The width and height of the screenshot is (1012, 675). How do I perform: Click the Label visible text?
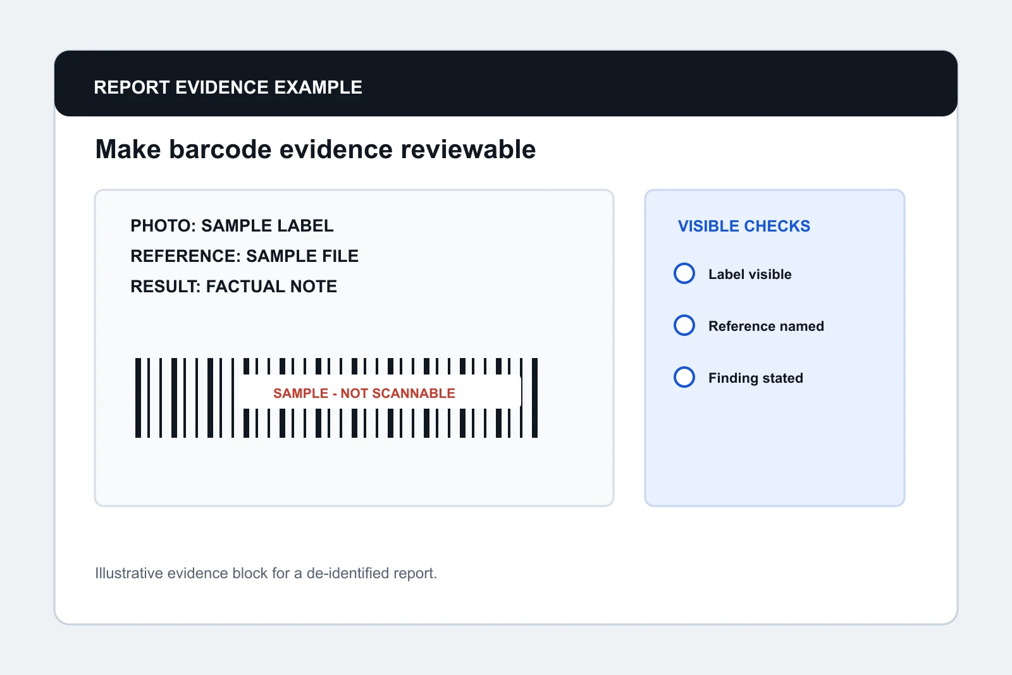click(750, 275)
